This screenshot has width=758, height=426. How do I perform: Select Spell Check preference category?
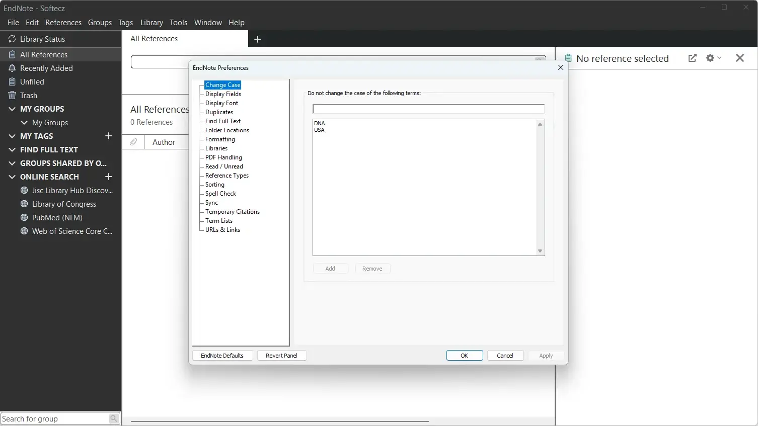point(220,194)
